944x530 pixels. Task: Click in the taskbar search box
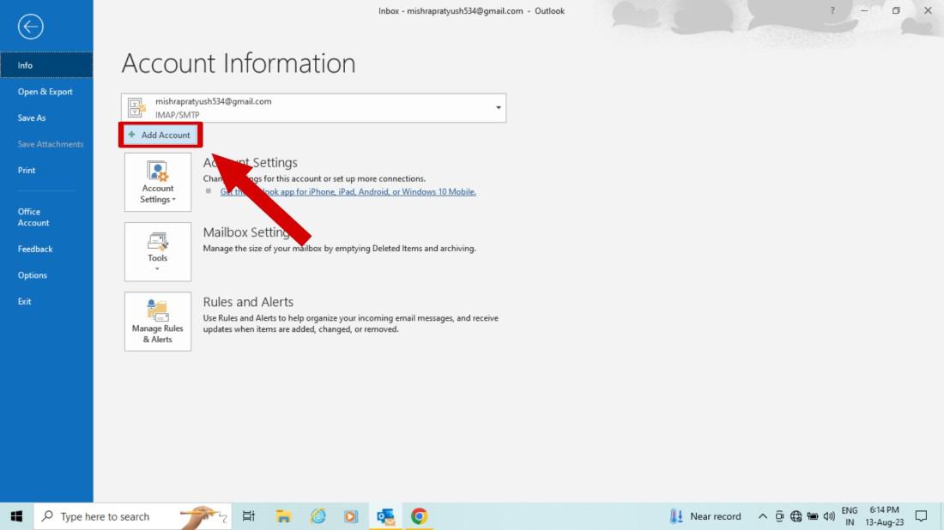[x=132, y=516]
